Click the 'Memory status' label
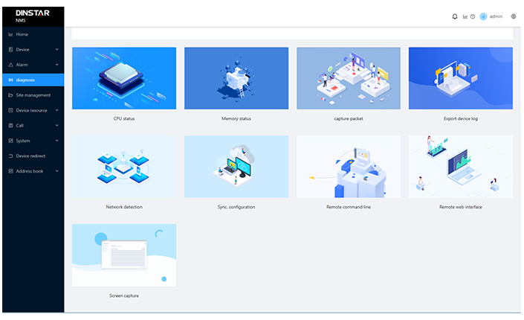Image resolution: width=524 pixels, height=320 pixels. point(236,118)
